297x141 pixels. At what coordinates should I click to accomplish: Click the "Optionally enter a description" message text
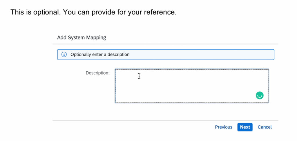[x=100, y=55]
